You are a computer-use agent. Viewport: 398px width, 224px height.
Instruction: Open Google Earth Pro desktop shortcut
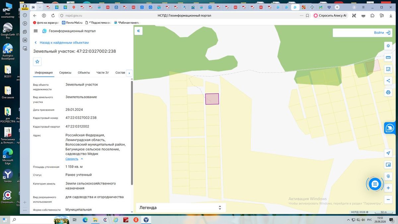tap(8, 31)
